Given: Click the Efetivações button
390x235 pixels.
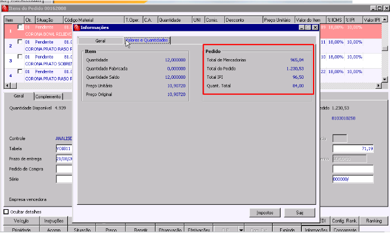Looking at the screenshot, I should pyautogui.click(x=199, y=230).
